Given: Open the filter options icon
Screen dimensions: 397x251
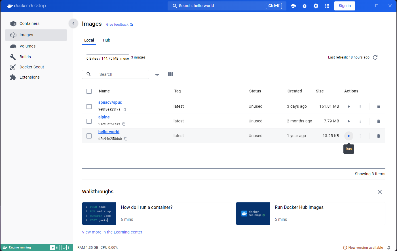Looking at the screenshot, I should [x=157, y=74].
